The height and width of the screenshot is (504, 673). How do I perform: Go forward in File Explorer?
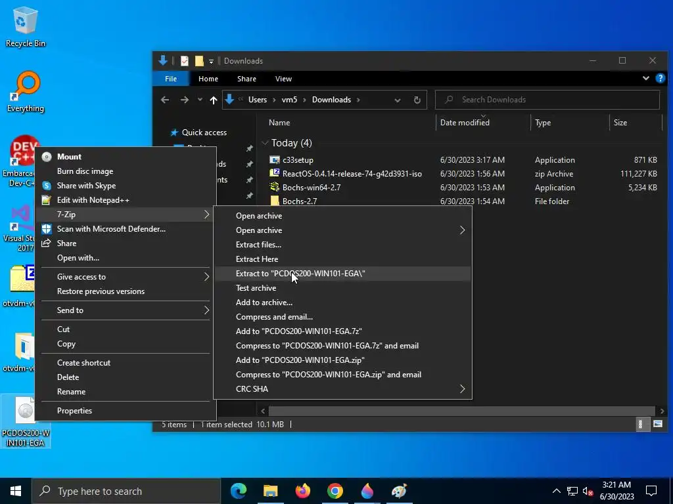click(185, 100)
